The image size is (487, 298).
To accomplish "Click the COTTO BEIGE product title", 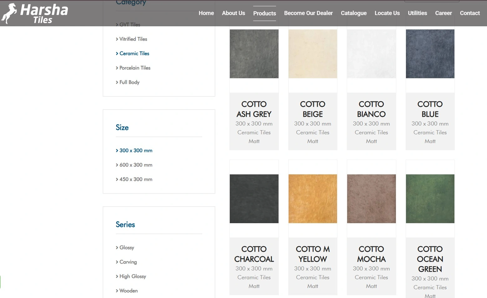I will click(313, 109).
